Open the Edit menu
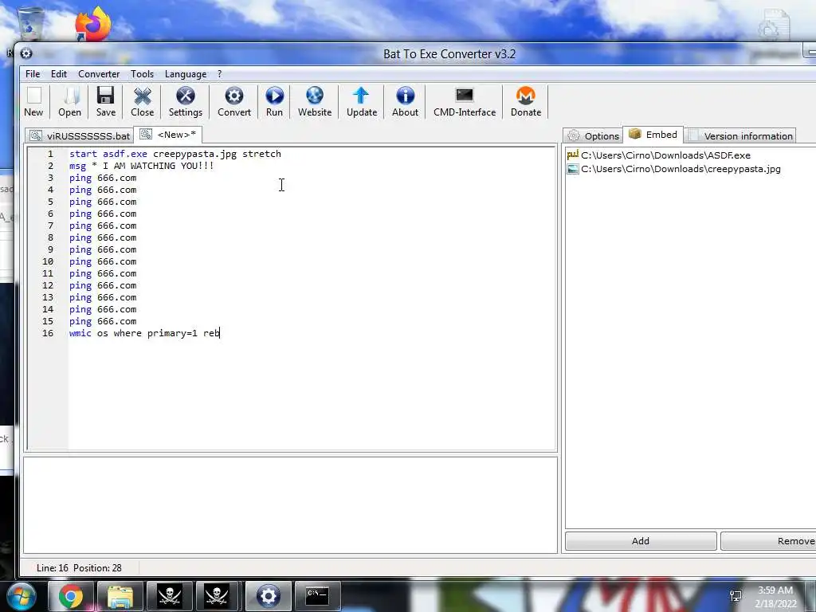 59,74
